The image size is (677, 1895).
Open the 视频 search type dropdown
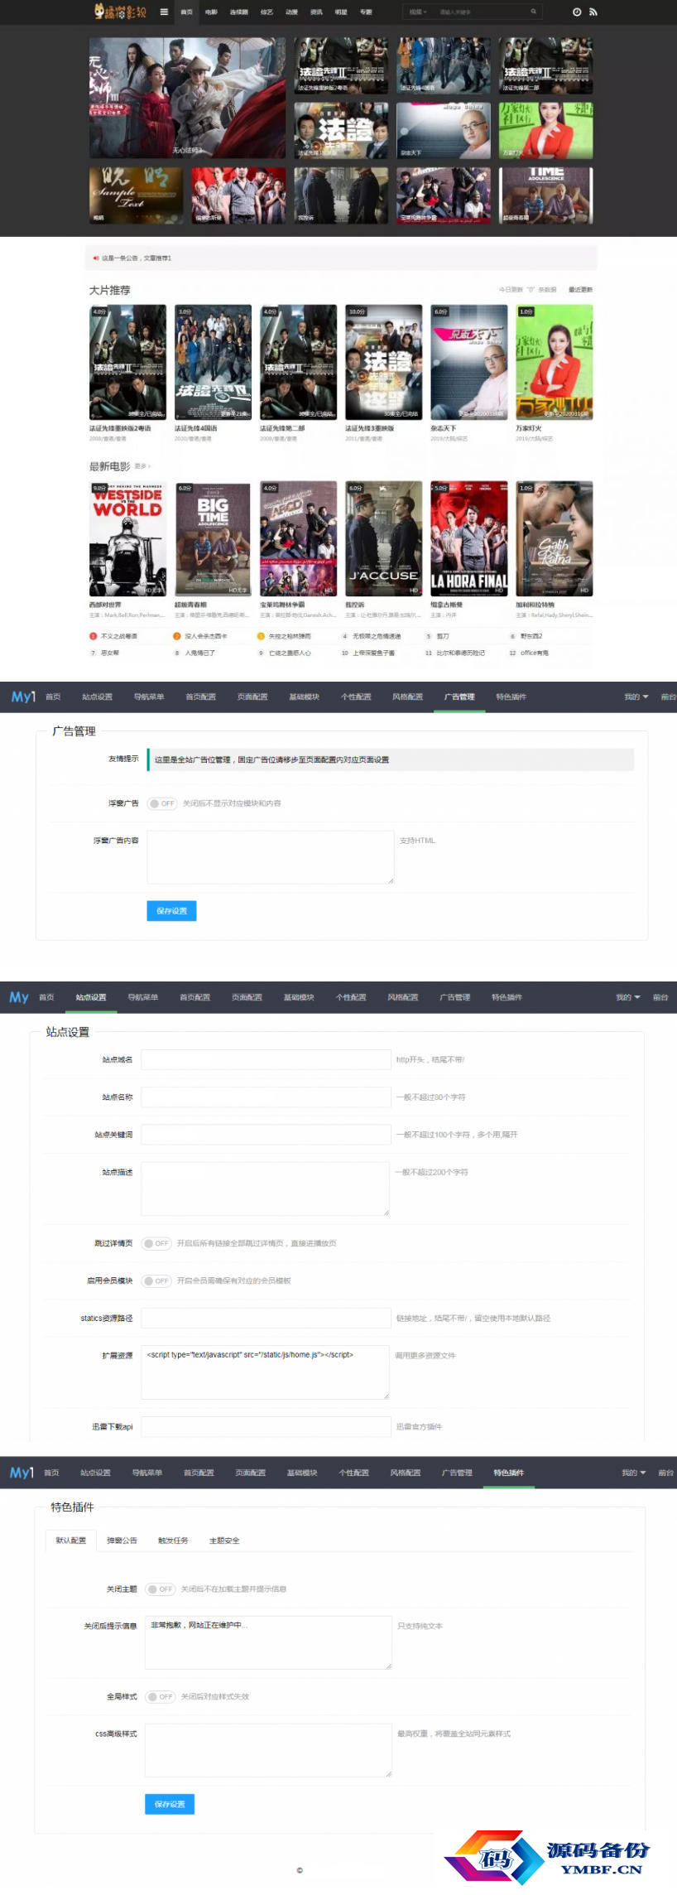tap(418, 12)
